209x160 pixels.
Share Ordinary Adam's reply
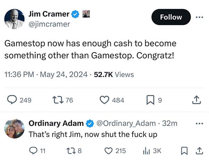click(199, 151)
